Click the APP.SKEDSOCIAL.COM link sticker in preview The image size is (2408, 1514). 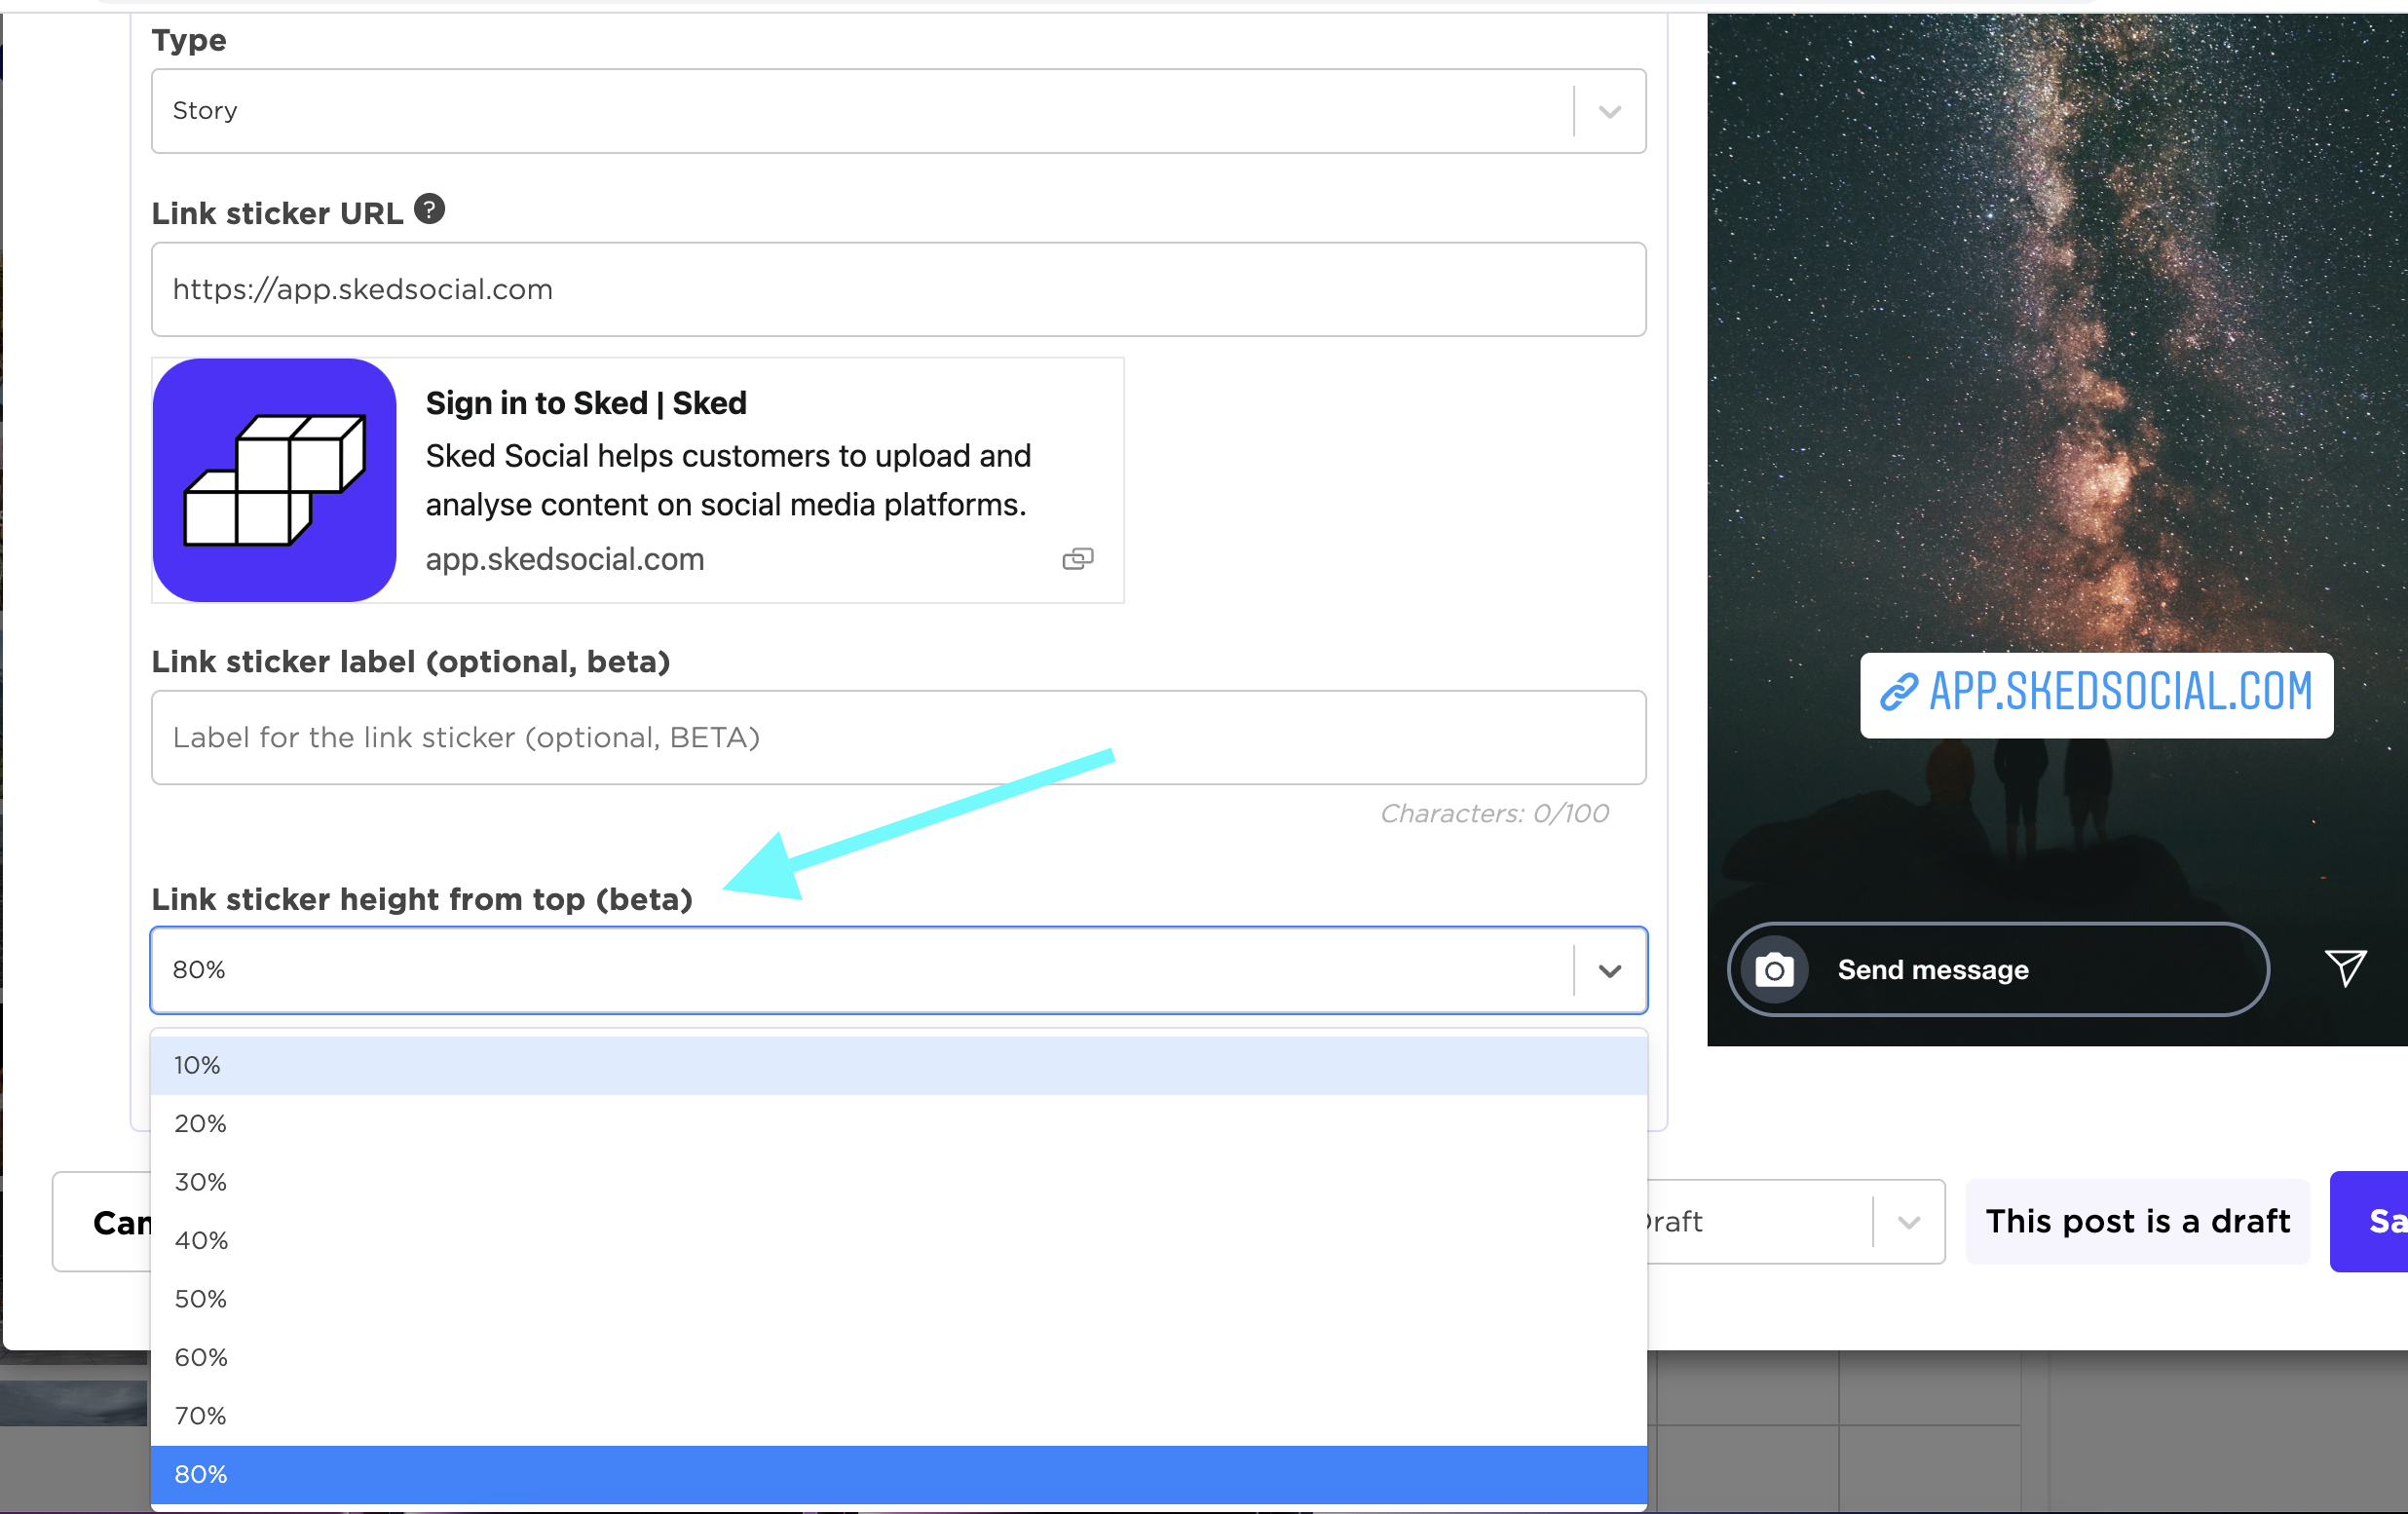coord(2096,695)
